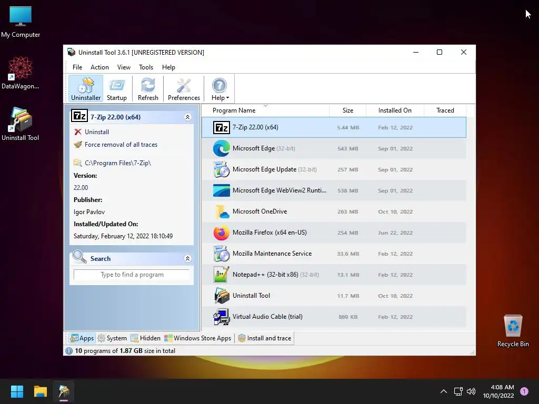Sort by the Size column header

pos(347,110)
